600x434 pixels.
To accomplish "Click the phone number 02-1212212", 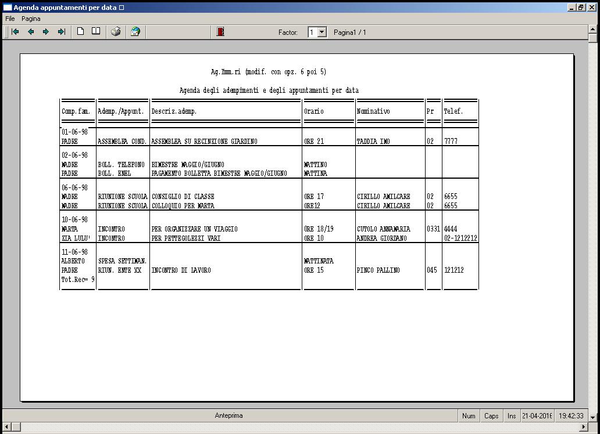I will tap(460, 238).
